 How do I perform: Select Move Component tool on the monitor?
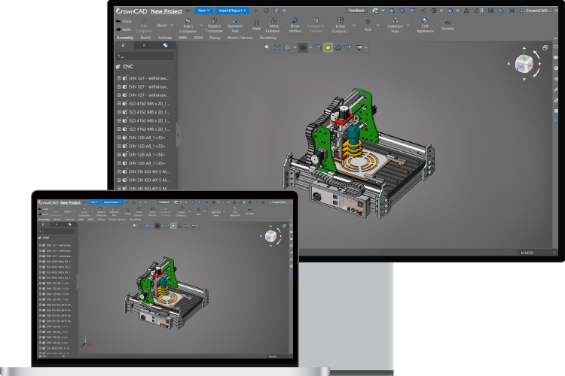pyautogui.click(x=274, y=25)
